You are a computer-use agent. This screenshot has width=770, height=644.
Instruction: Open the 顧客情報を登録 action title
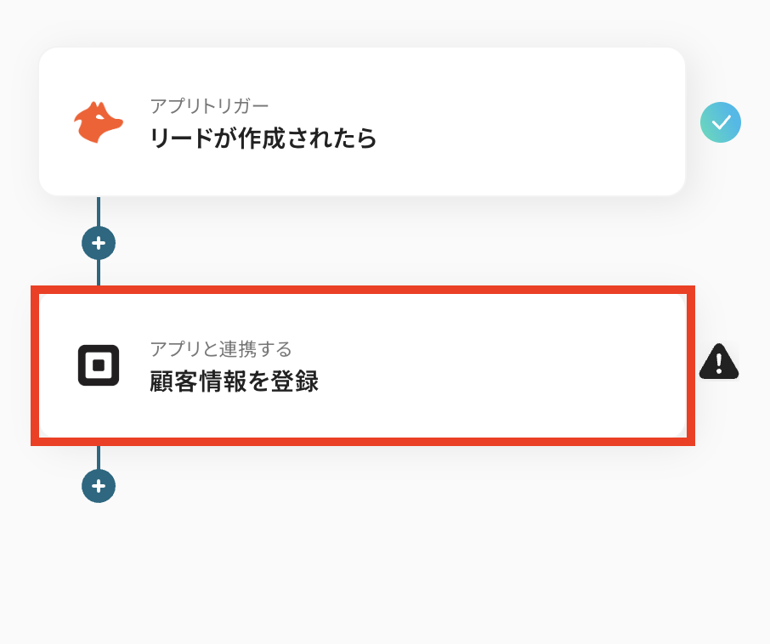point(234,382)
